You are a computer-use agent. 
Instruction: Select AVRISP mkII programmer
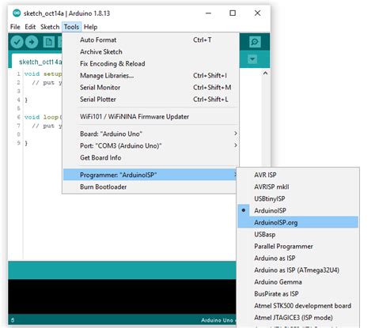298,187
